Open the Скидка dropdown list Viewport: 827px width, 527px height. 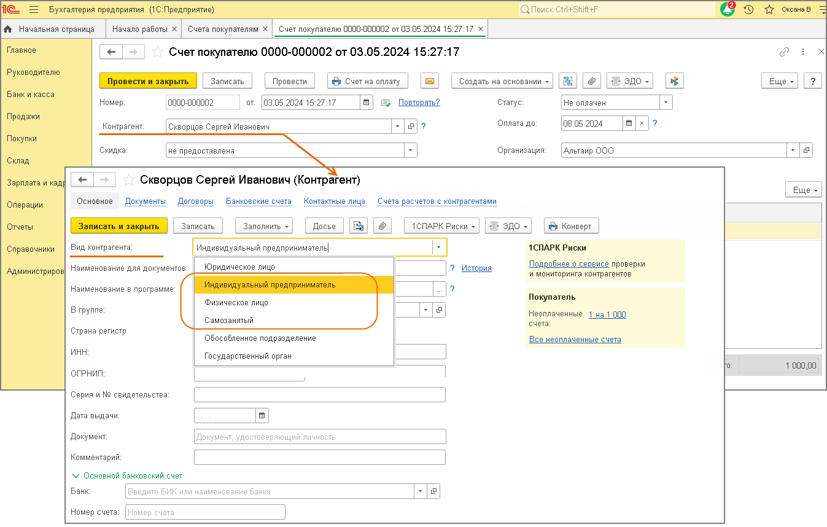coord(410,150)
